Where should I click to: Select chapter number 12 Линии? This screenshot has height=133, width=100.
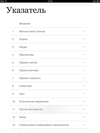coord(14,117)
